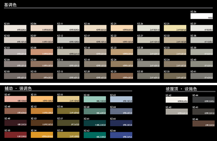Select the XZ-66 royal blue swatch
Screen dimensions: 217x141
(x=121, y=135)
